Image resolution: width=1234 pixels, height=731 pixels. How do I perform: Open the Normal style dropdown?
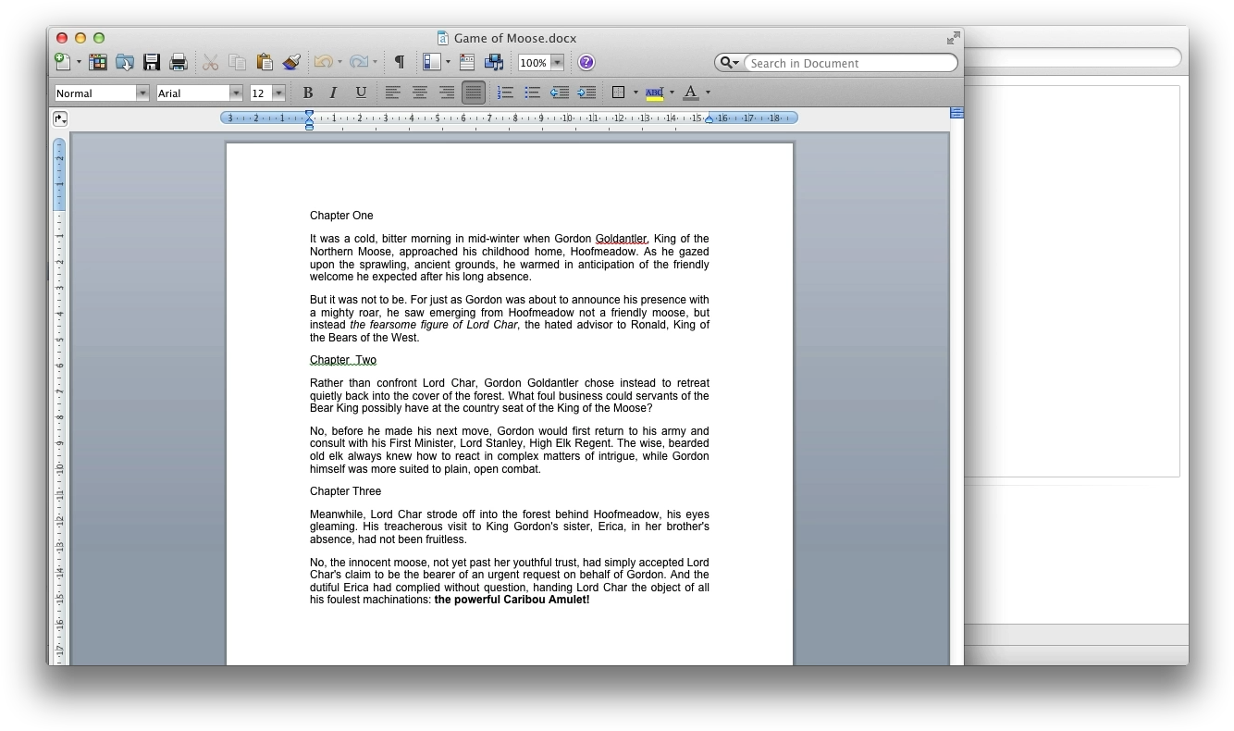(x=142, y=93)
